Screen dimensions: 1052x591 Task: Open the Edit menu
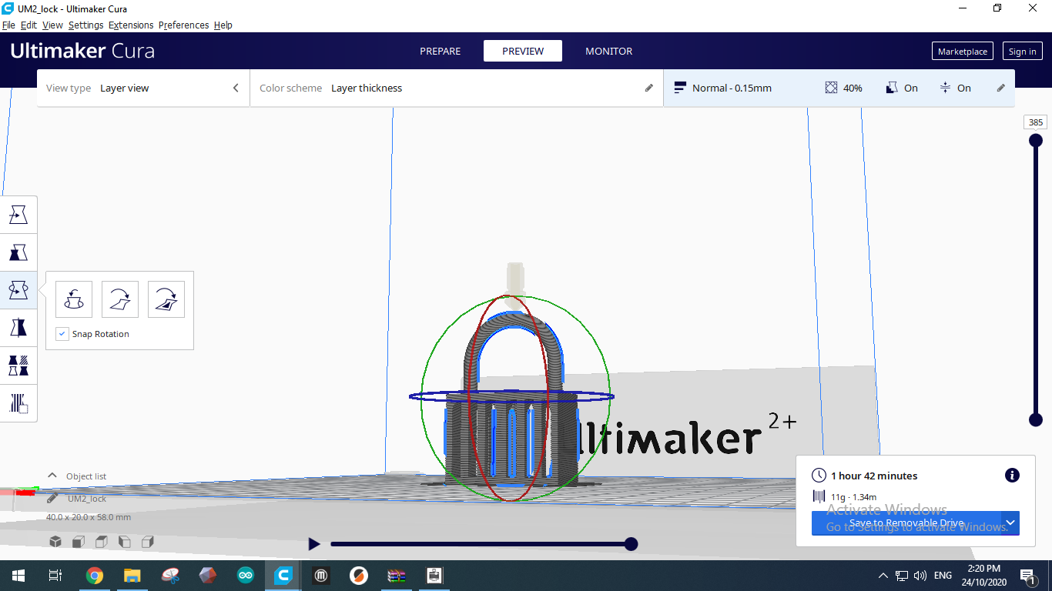click(x=28, y=25)
